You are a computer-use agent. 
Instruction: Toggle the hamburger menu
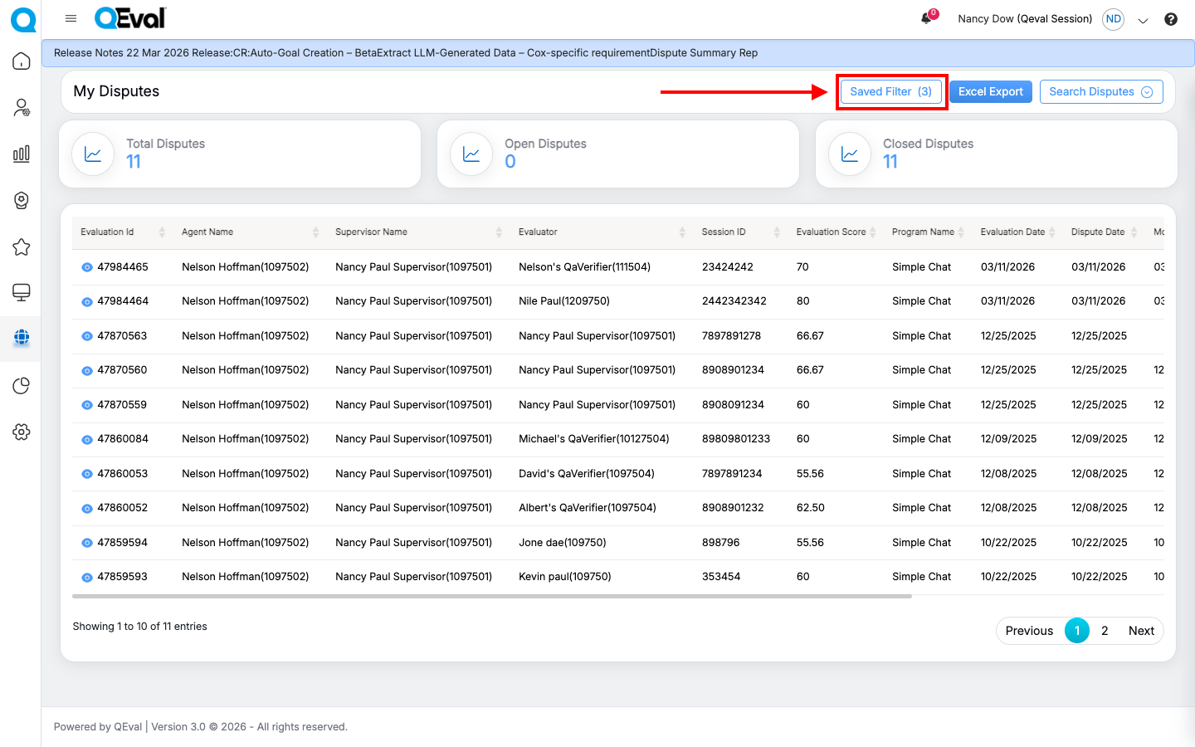point(71,18)
